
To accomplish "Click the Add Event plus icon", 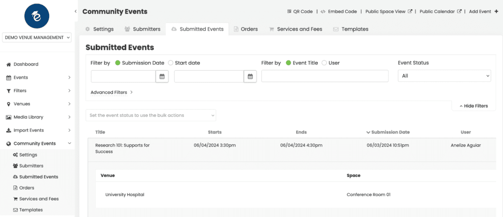I will [496, 12].
